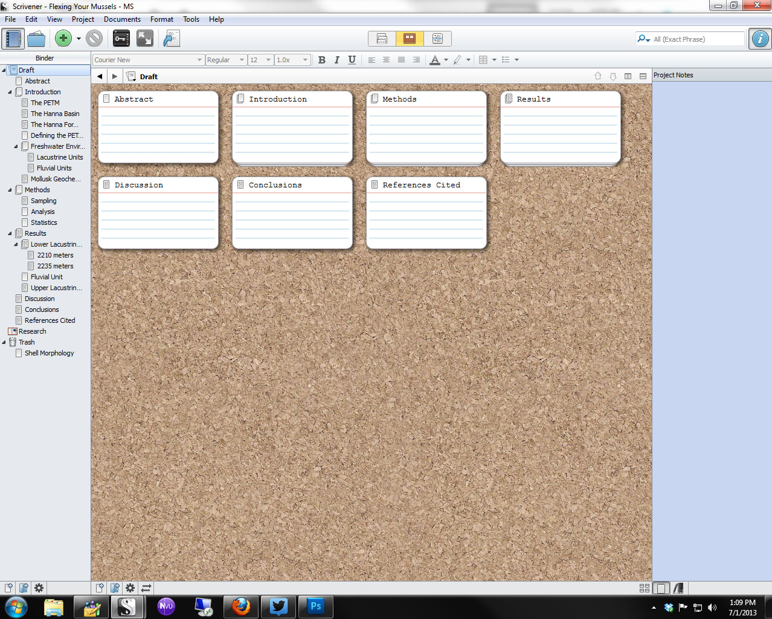
Task: Collapse the Methods folder in Binder
Action: (10, 190)
